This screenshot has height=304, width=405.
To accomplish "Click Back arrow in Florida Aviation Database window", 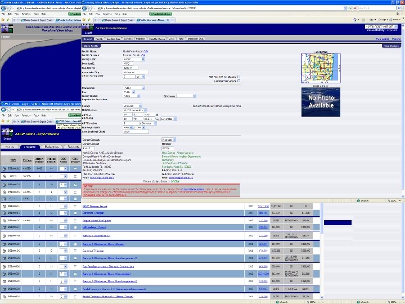I will (x=3, y=8).
